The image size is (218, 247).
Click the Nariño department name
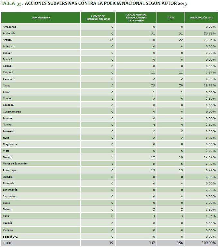point(7,157)
